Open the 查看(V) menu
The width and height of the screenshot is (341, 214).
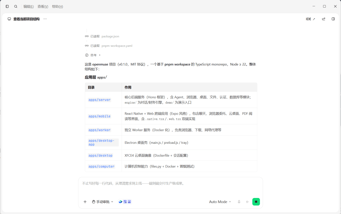point(43,7)
